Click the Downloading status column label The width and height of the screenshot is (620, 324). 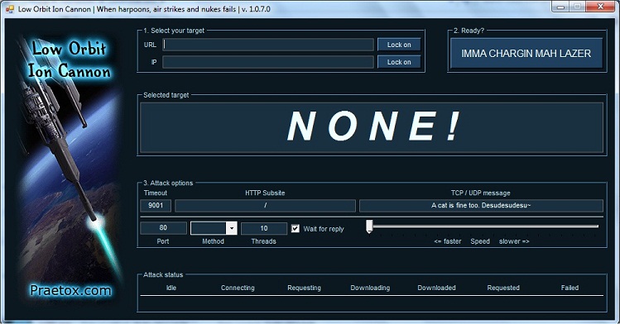tap(370, 288)
